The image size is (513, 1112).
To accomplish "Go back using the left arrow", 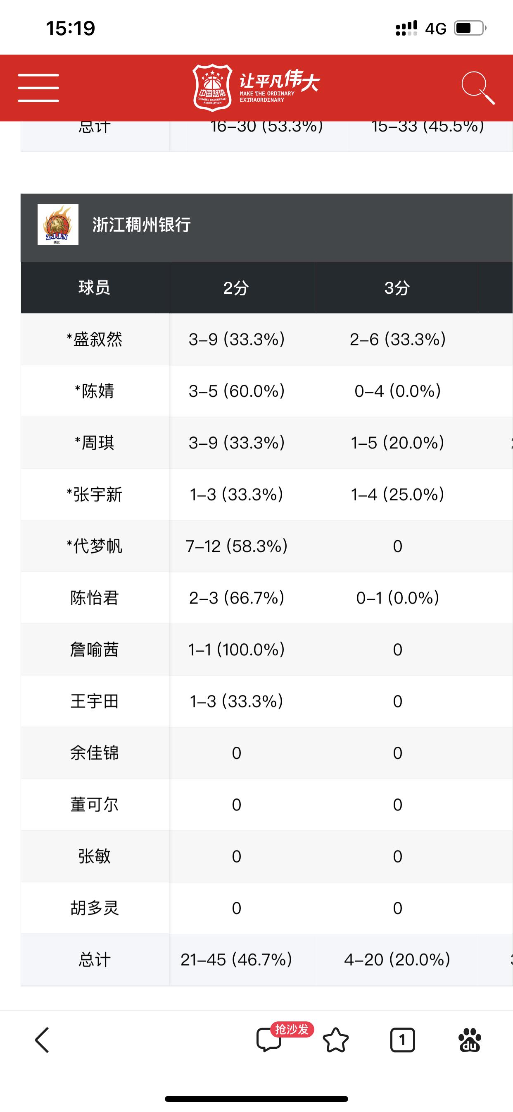I will tap(42, 1040).
